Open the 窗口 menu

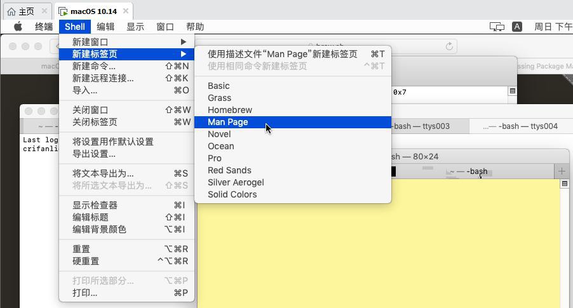point(165,27)
